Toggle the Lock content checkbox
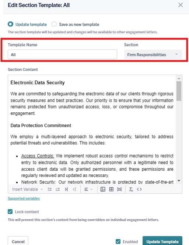Screen dimensions: 189x245 coord(10,212)
